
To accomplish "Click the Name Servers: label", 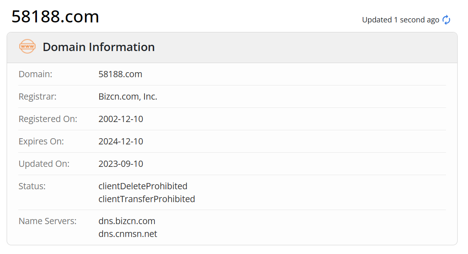I will tap(48, 221).
